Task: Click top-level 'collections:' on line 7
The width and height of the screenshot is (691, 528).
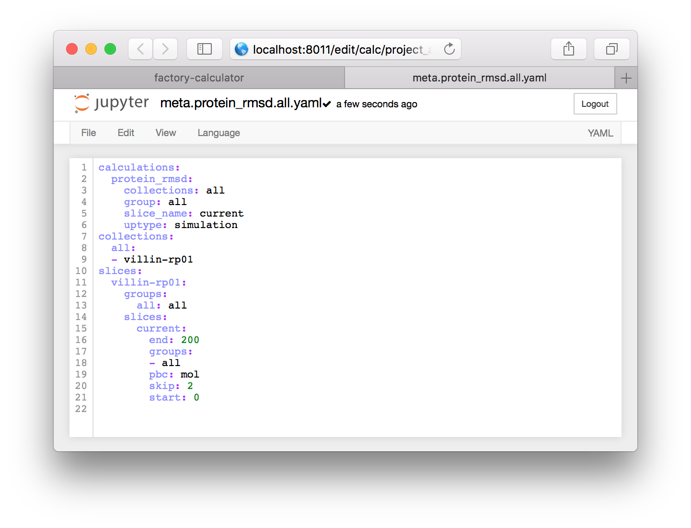Action: 136,236
